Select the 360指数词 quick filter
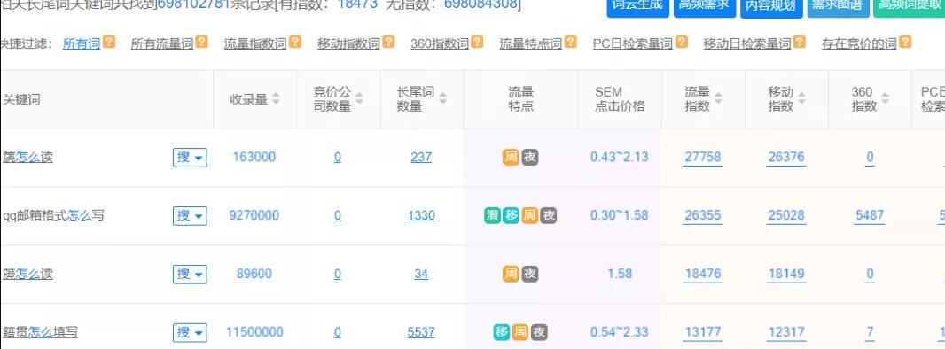Image resolution: width=945 pixels, height=349 pixels. tap(440, 43)
